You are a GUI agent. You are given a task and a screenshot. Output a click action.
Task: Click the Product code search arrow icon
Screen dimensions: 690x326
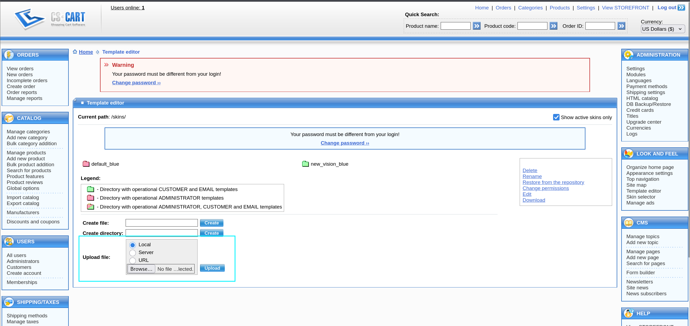tap(553, 26)
